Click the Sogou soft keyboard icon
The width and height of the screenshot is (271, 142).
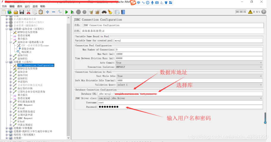157,3
